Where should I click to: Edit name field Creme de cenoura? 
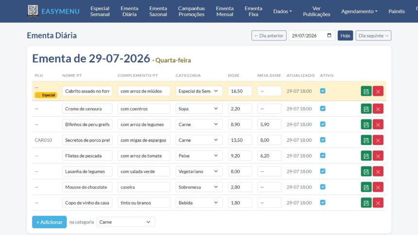click(87, 109)
